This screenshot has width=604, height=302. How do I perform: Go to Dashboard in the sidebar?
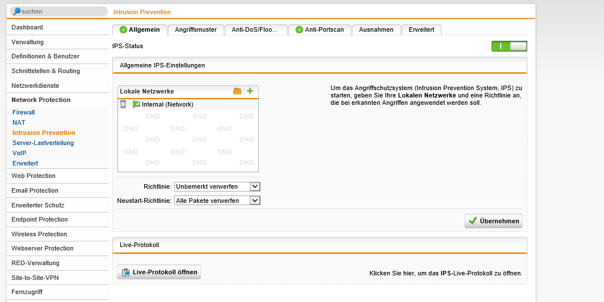coord(27,27)
